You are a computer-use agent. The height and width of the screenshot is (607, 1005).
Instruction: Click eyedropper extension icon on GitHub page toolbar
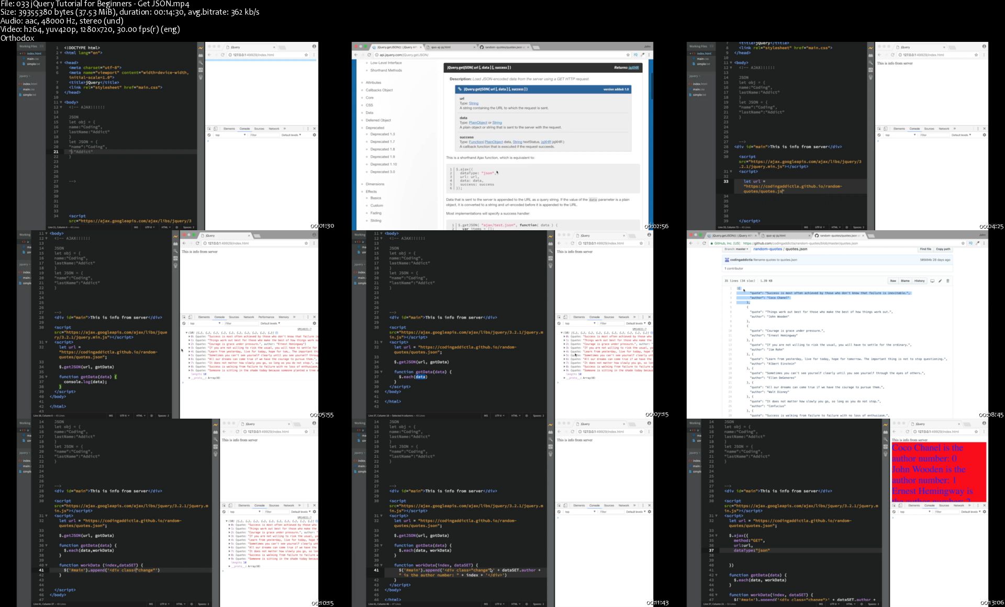click(977, 243)
